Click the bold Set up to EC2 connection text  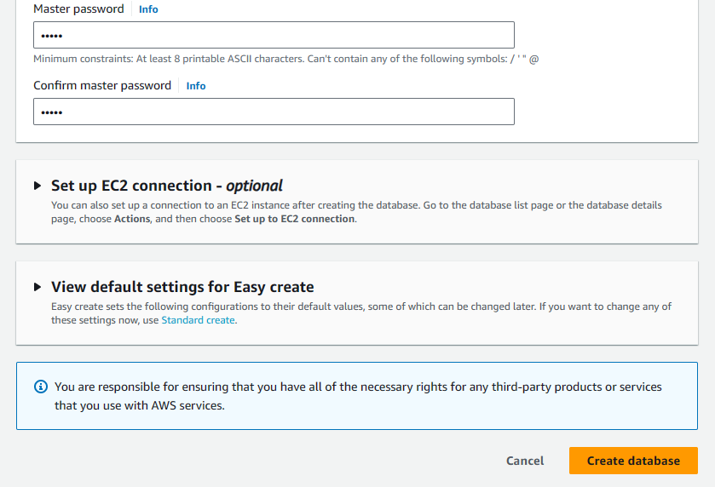point(294,219)
